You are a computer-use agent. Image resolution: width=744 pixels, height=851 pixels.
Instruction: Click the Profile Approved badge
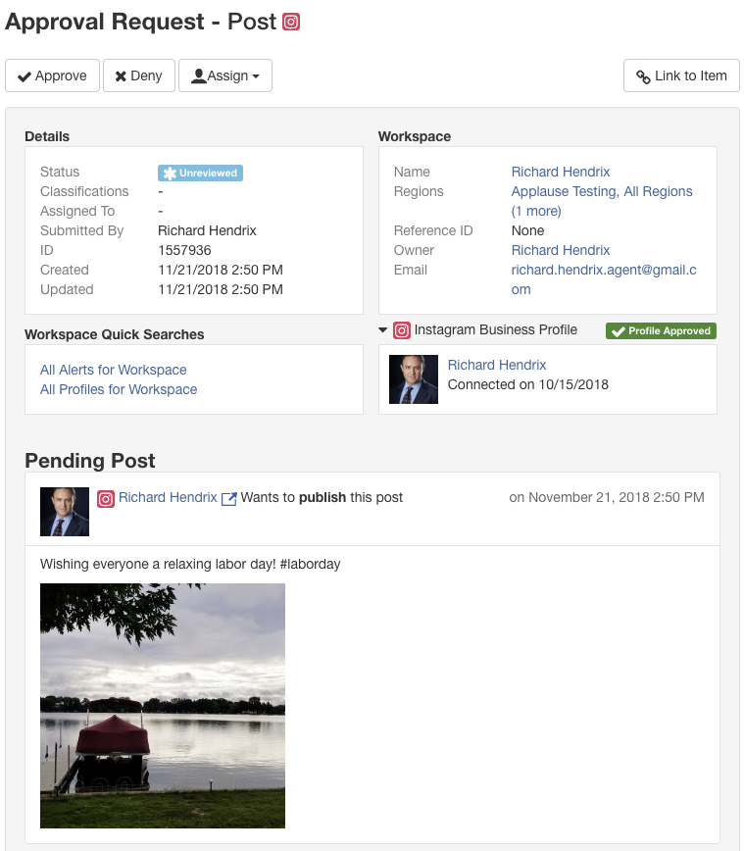pos(661,331)
